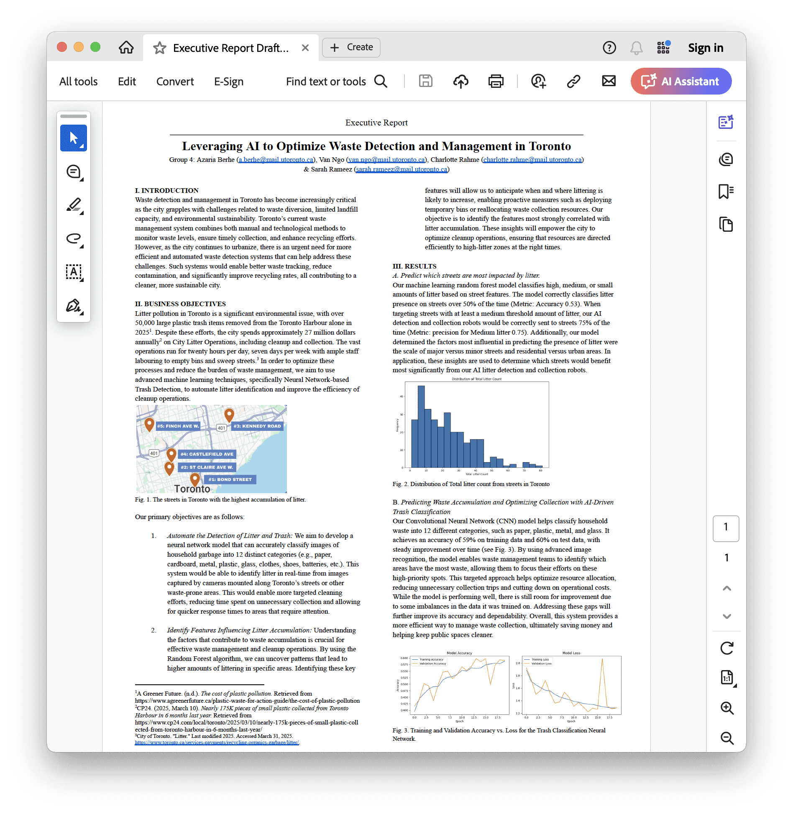Open the apps grid launcher
This screenshot has height=814, width=793.
(663, 47)
